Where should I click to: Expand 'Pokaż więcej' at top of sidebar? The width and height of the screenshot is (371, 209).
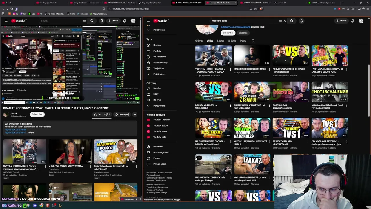click(159, 30)
